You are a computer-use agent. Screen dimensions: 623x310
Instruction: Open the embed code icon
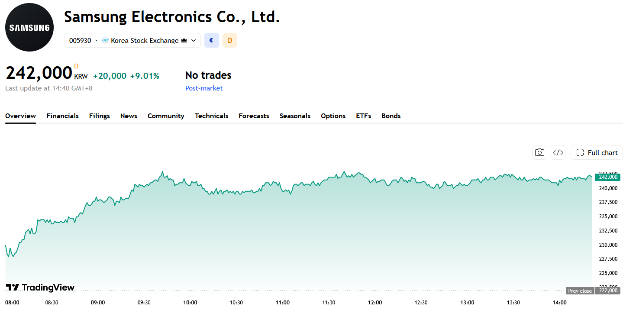tap(558, 152)
